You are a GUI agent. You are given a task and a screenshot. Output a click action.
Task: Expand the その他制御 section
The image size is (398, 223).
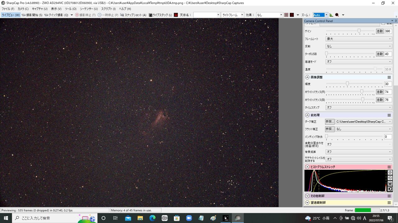[x=307, y=196]
